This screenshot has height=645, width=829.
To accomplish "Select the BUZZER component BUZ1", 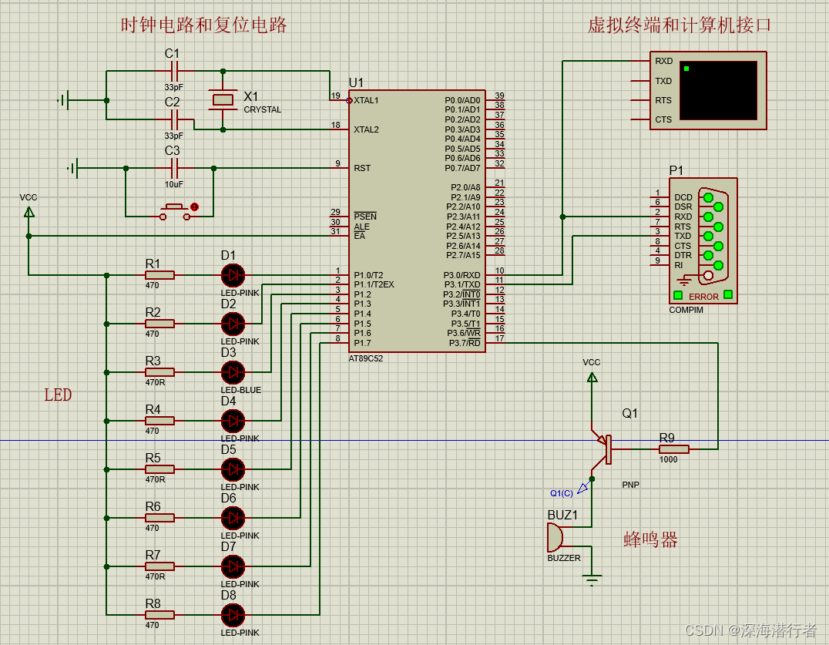I will (556, 537).
